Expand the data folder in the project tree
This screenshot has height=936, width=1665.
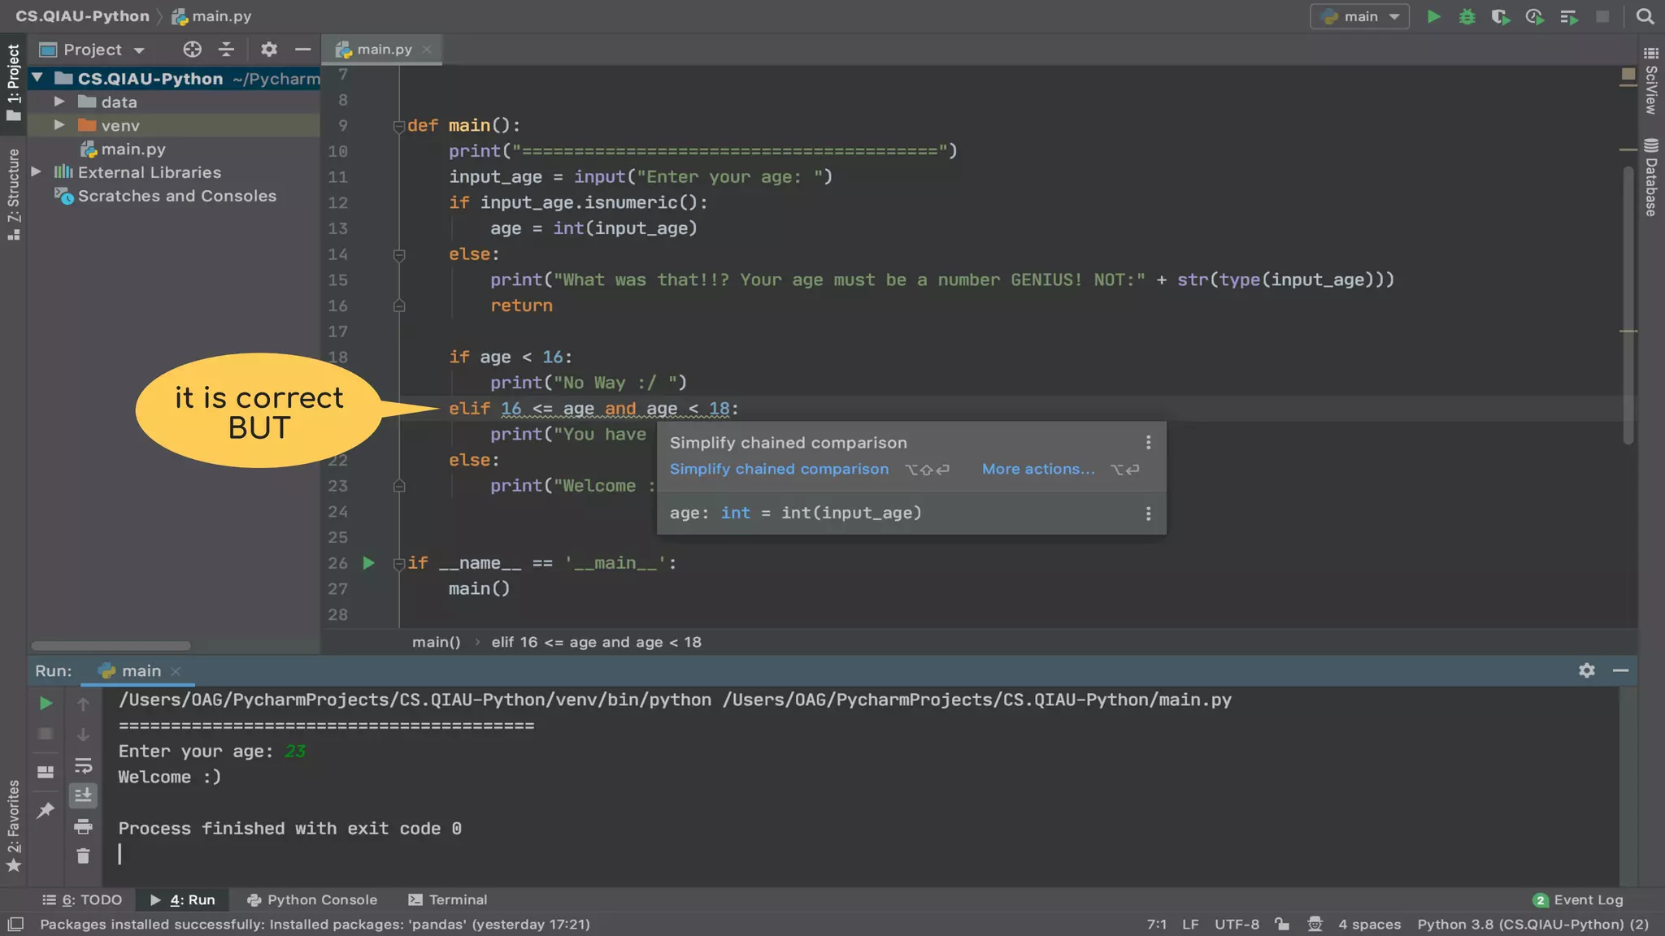click(59, 102)
